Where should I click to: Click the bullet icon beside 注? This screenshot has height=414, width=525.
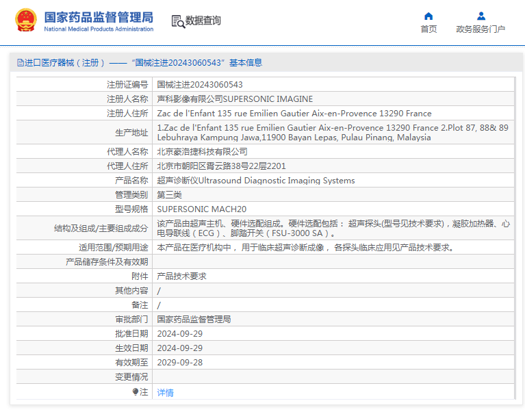click(x=136, y=392)
